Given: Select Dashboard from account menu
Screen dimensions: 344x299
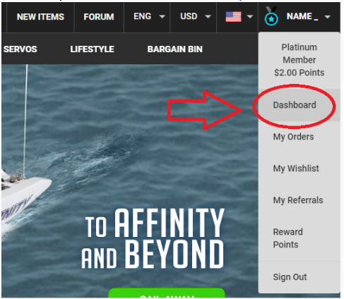Looking at the screenshot, I should tap(295, 105).
